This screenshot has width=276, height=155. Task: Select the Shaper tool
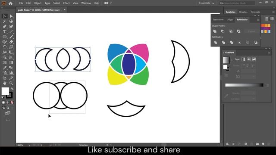click(x=5, y=42)
